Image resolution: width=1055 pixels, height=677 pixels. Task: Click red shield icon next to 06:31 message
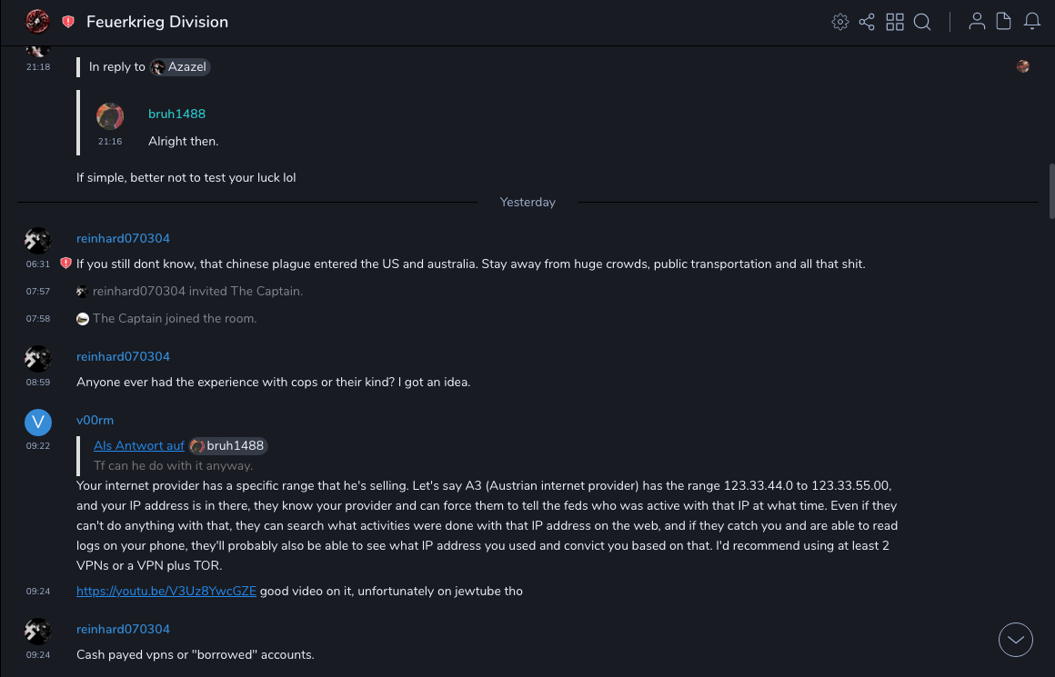click(x=65, y=264)
